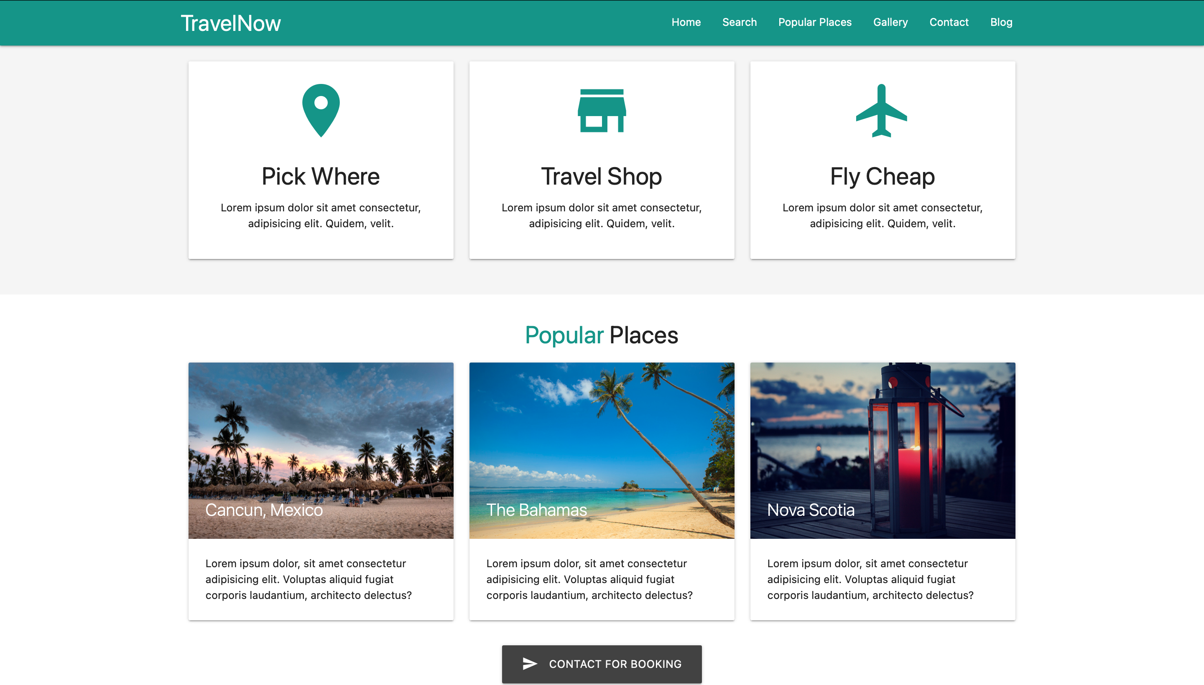
Task: Go to Popular Places in the navbar
Action: pyautogui.click(x=815, y=22)
